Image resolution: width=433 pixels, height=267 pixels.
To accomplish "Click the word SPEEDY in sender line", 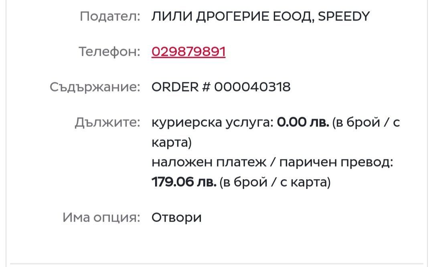I will point(344,16).
